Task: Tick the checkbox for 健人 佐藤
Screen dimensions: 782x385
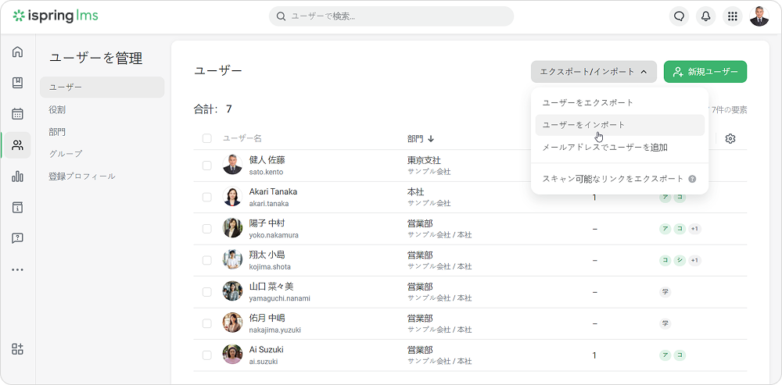Action: [x=207, y=166]
